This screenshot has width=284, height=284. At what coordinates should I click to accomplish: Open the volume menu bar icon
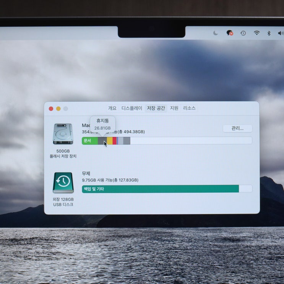(x=281, y=33)
